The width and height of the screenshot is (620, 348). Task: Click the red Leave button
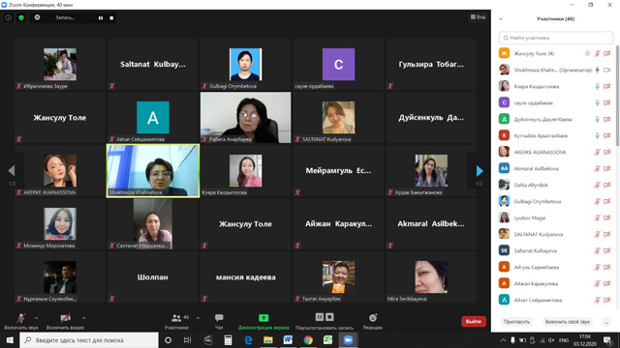click(474, 322)
